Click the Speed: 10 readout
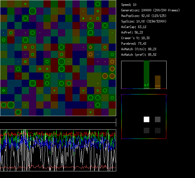The width and height of the screenshot is (195, 178). pos(129,5)
